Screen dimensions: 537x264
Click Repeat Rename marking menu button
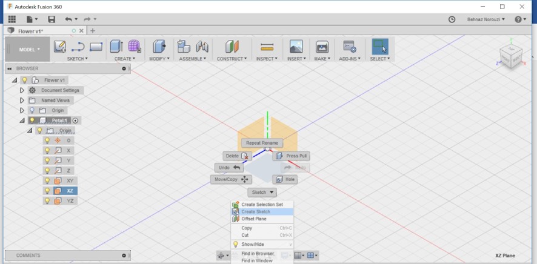pos(262,143)
